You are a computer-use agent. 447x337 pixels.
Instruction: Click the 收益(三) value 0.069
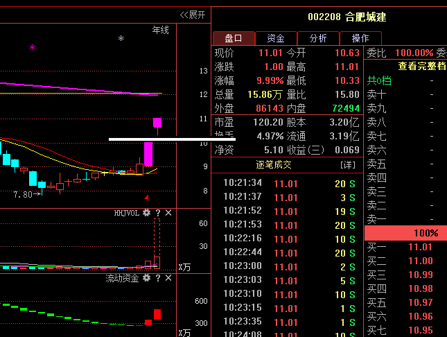tap(347, 150)
